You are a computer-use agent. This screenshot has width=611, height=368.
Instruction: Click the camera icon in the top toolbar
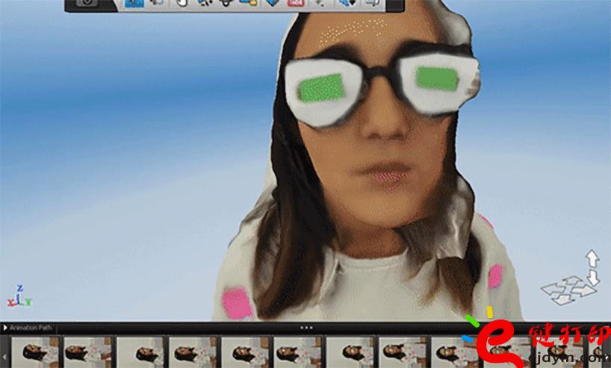point(87,4)
